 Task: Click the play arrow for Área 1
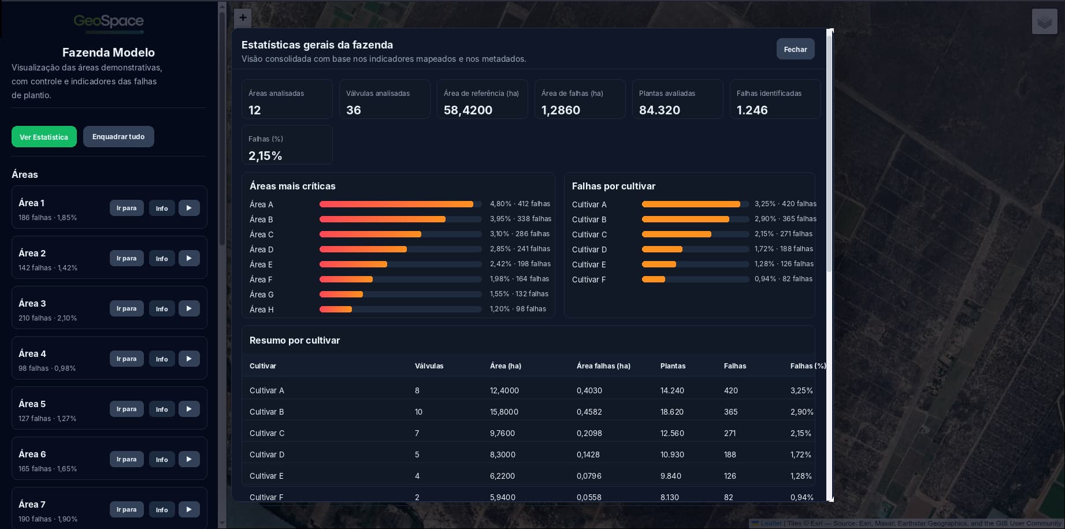[x=189, y=208]
